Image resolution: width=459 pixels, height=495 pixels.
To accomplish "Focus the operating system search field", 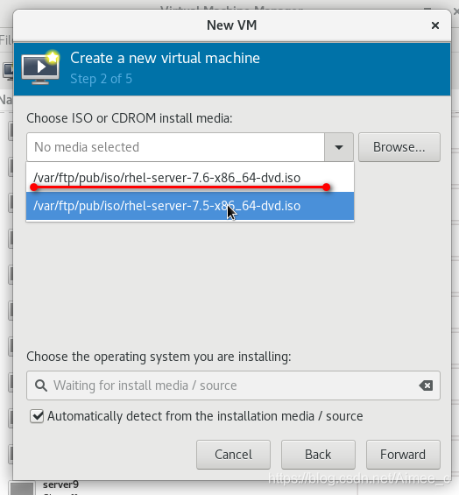I will tap(233, 385).
